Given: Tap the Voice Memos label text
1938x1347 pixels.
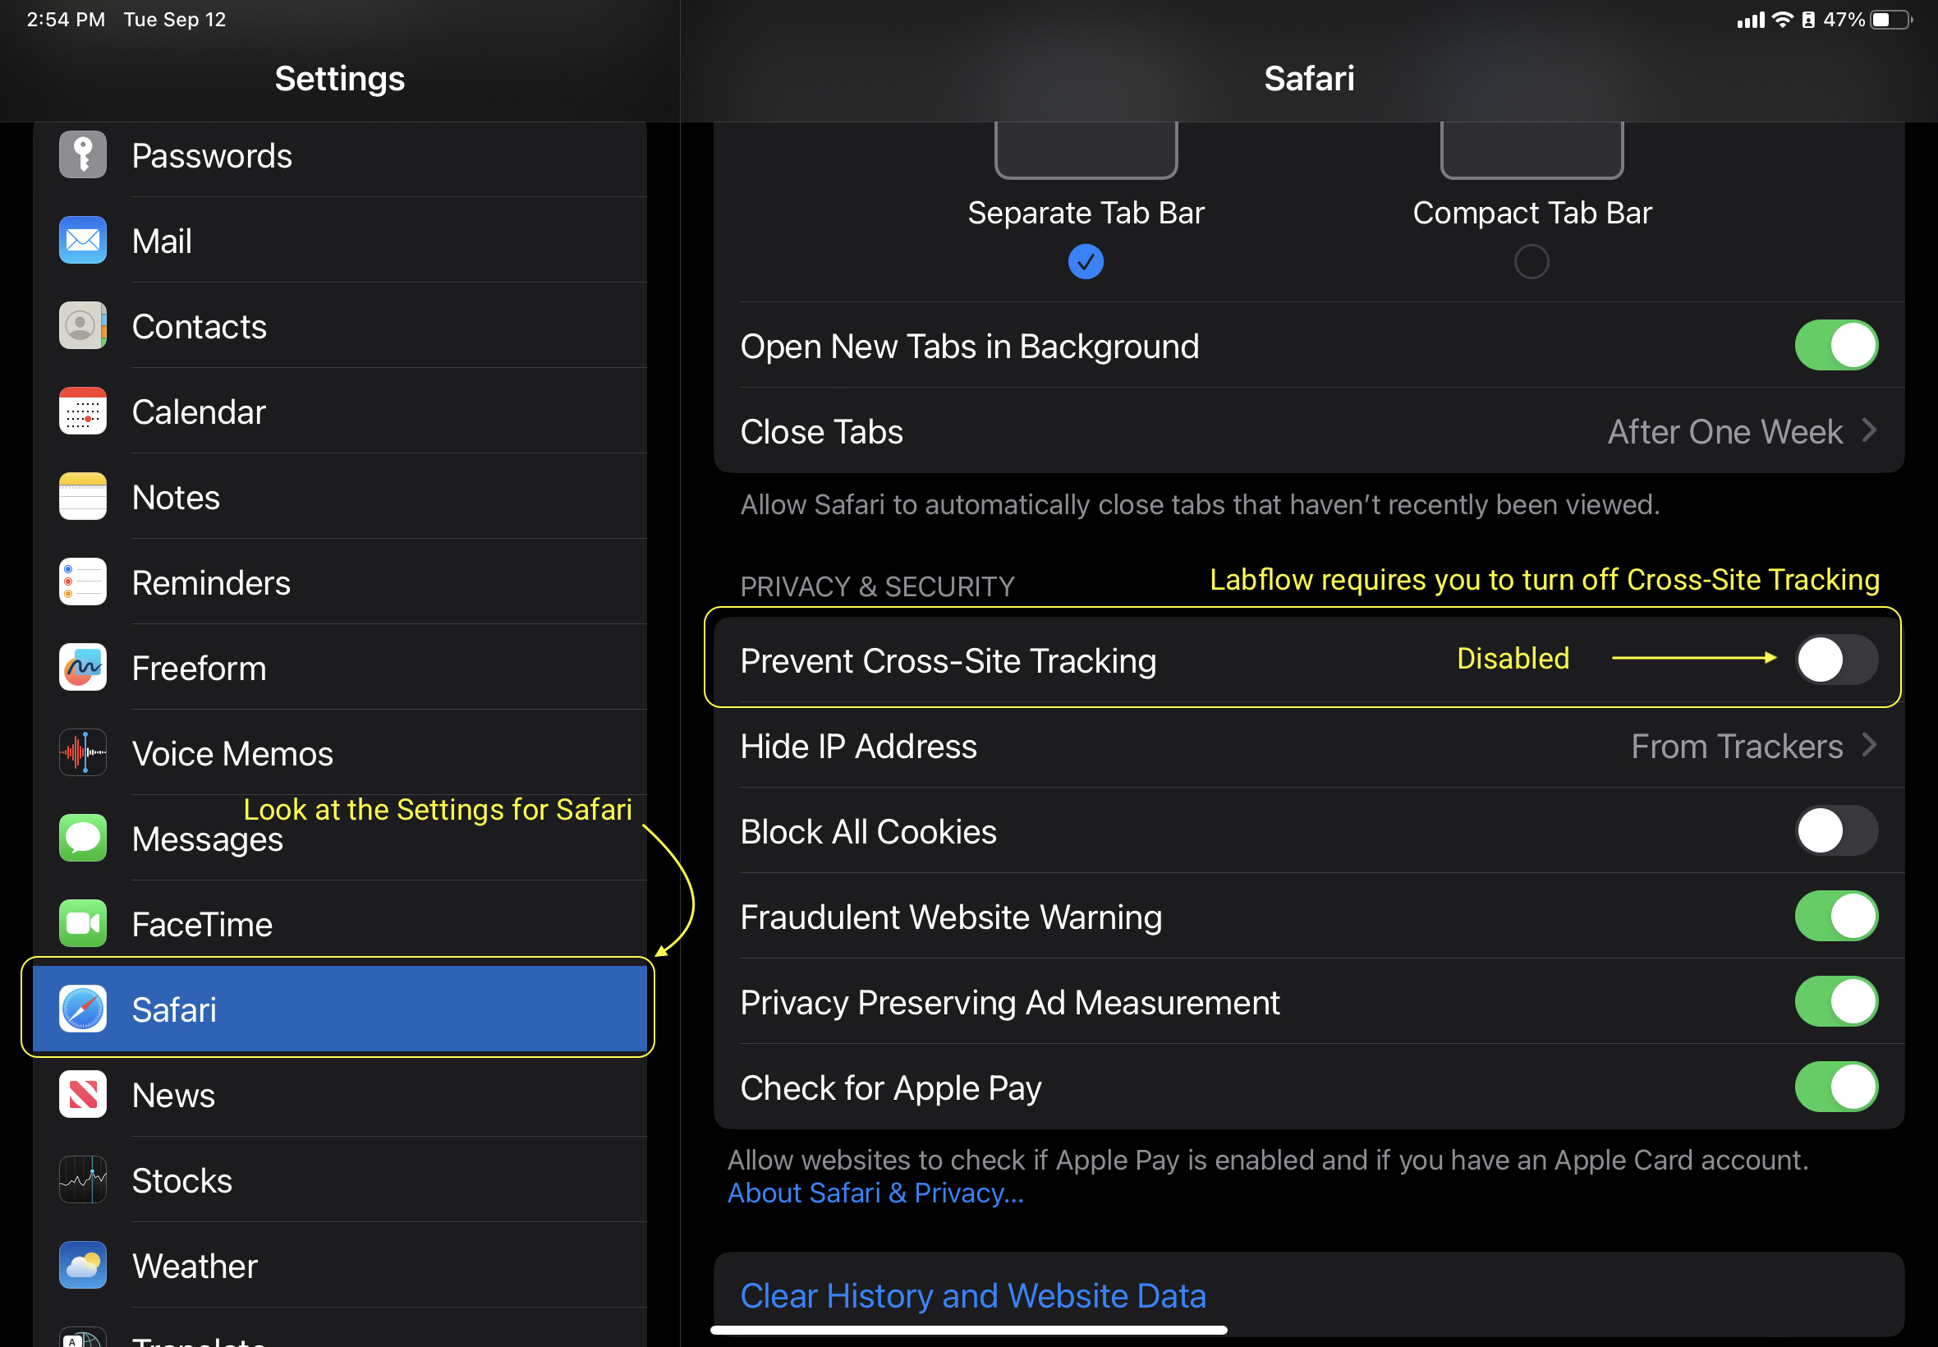Looking at the screenshot, I should pos(232,754).
